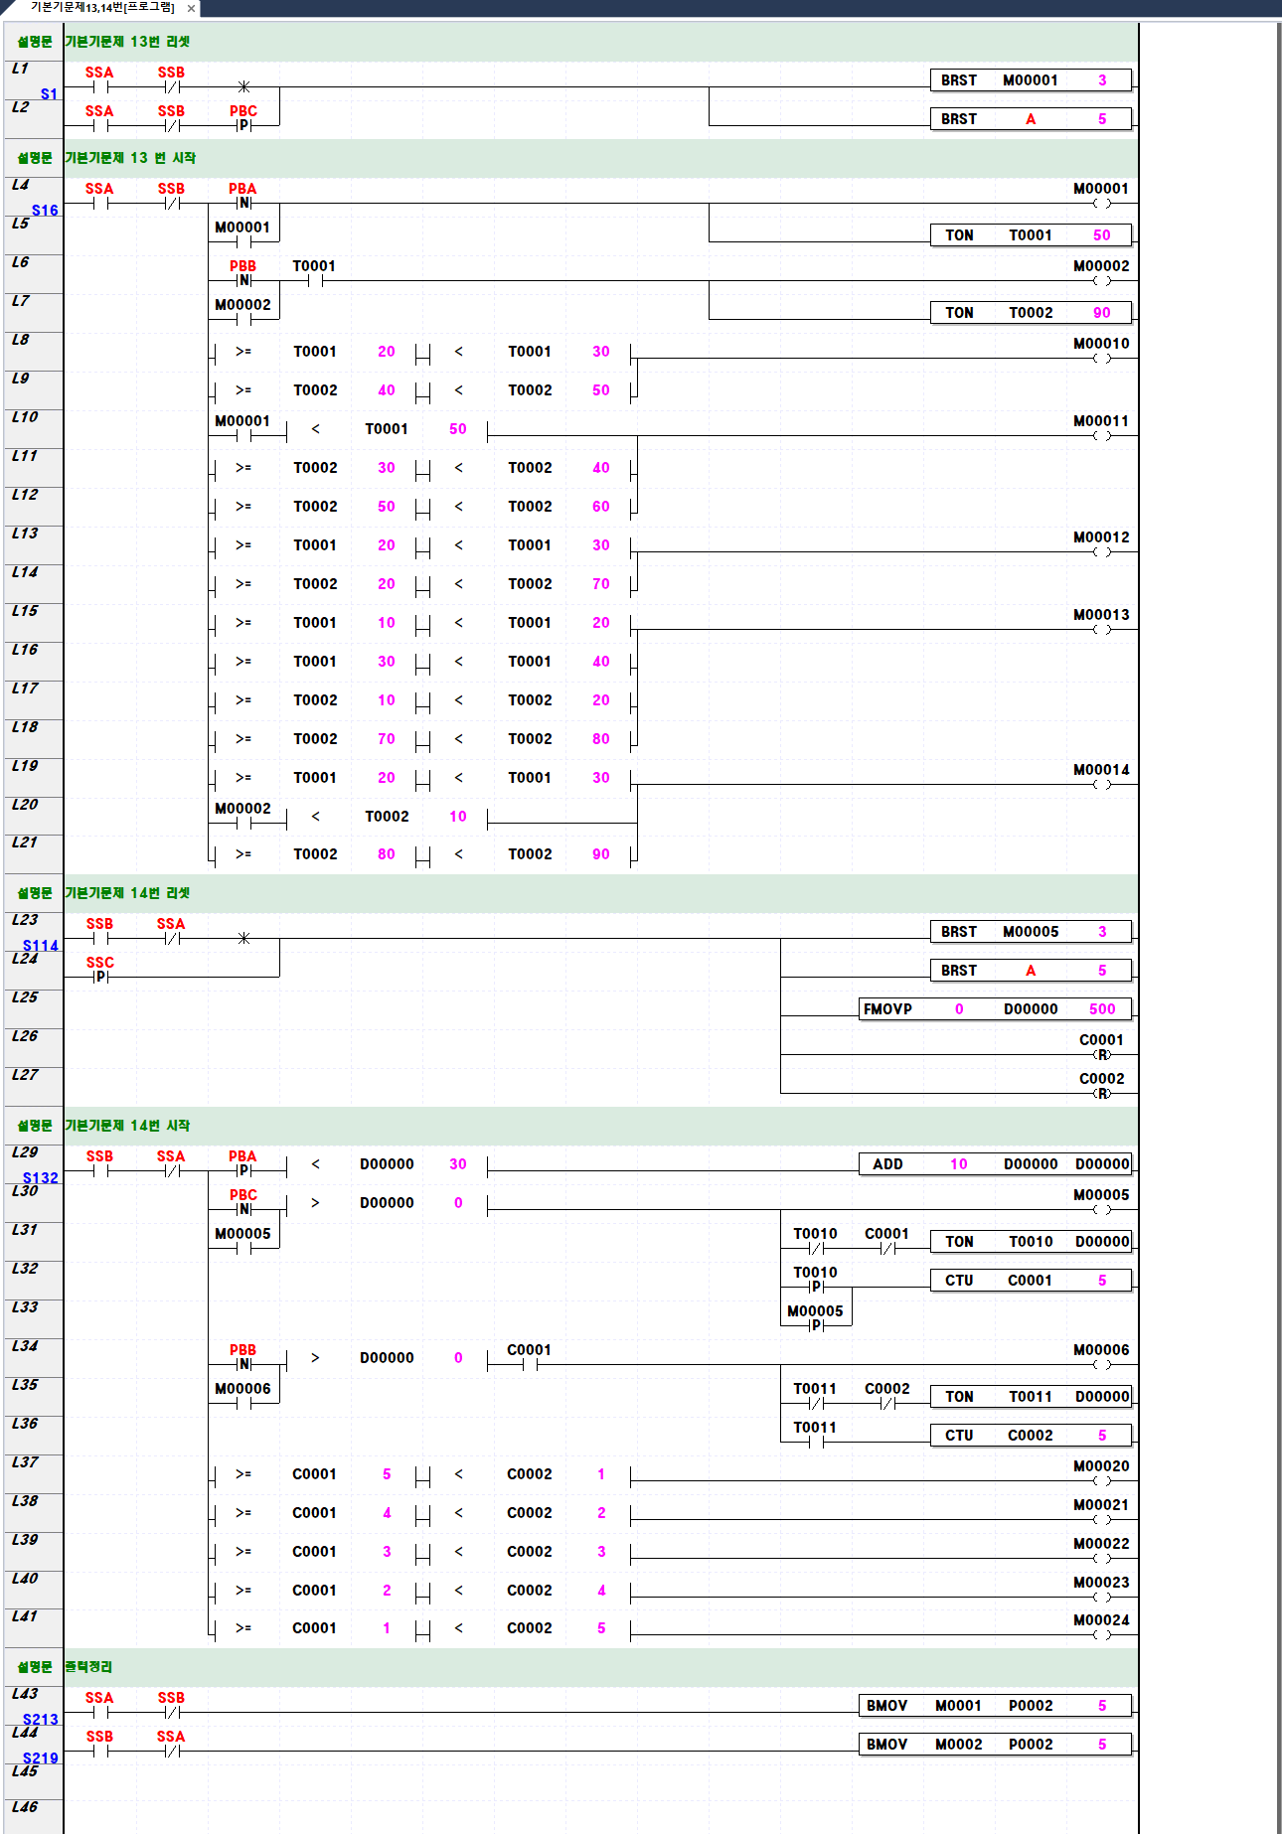Select the TON T0001 50 timer instruction
The height and width of the screenshot is (1834, 1282).
1030,235
